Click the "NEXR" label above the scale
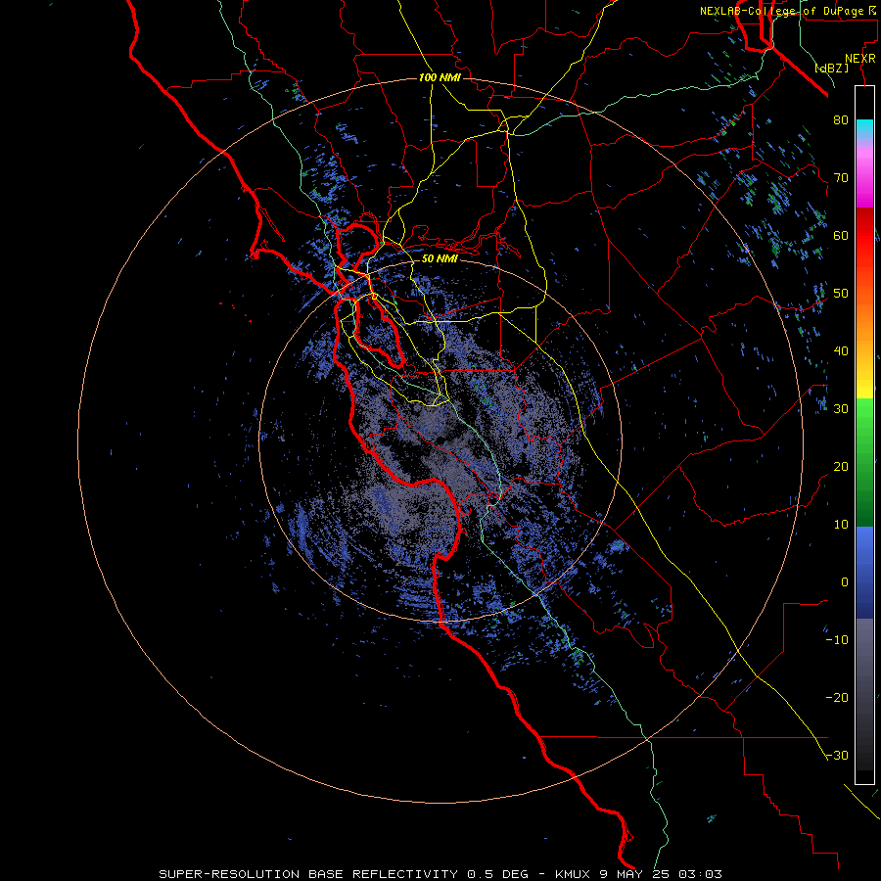 click(x=860, y=59)
